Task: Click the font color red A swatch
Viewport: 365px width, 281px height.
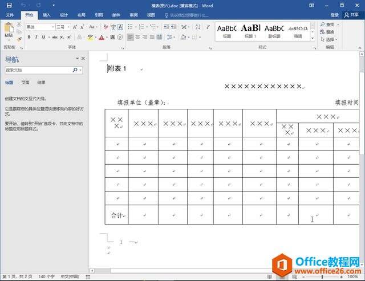Action: coord(102,37)
